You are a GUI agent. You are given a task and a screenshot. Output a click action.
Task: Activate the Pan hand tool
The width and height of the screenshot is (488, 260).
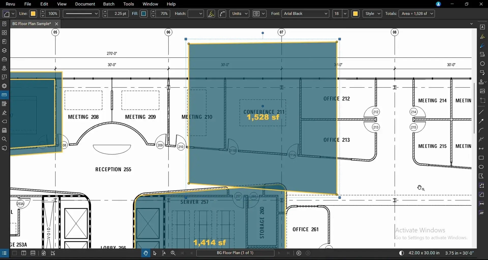[145, 253]
